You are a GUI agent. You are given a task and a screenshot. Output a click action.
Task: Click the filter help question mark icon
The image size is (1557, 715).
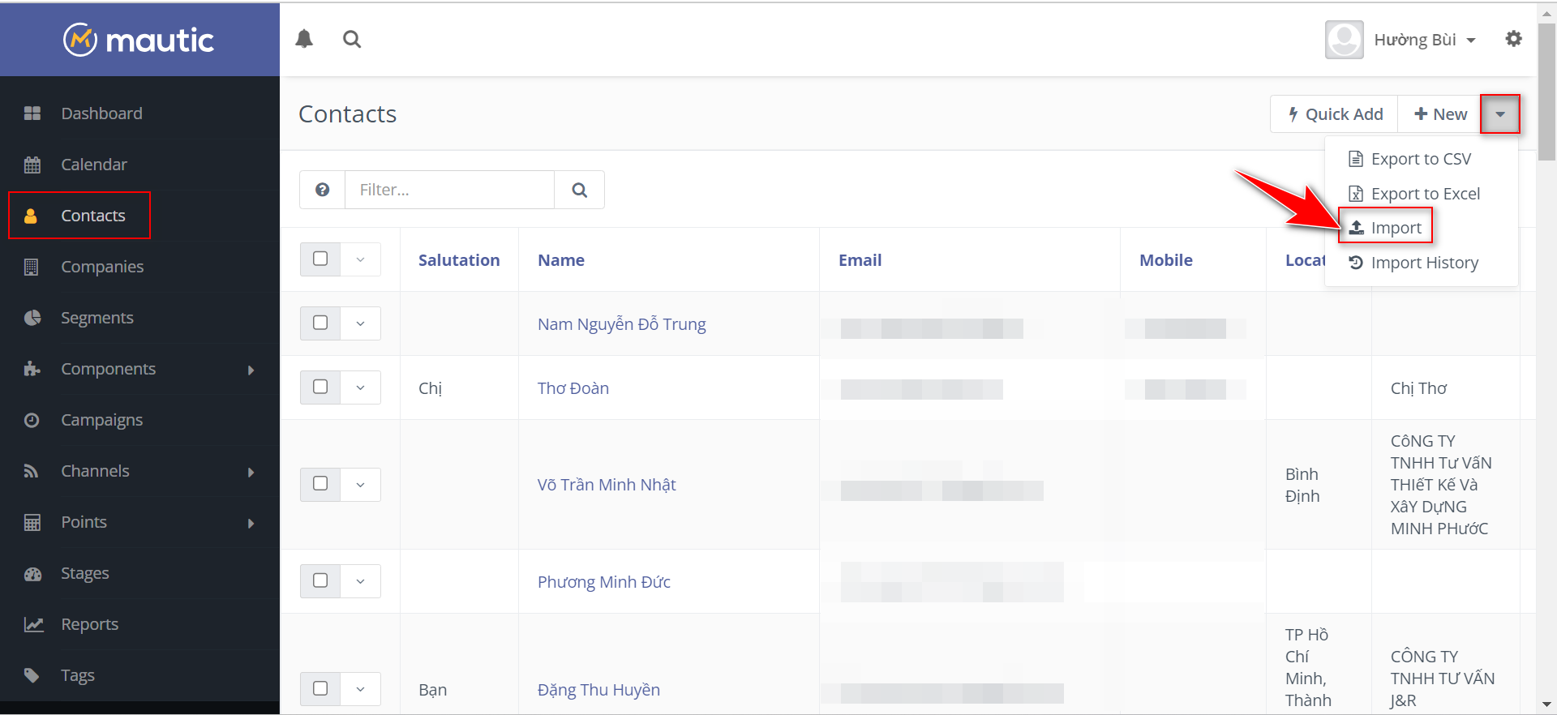(x=323, y=190)
